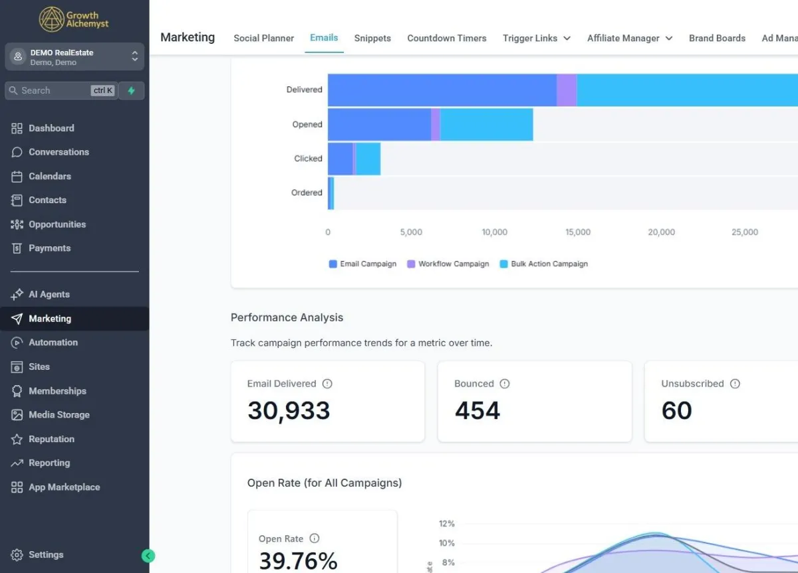The width and height of the screenshot is (798, 573).
Task: Click the Delivered Email Campaign bar segment
Action: (442, 90)
